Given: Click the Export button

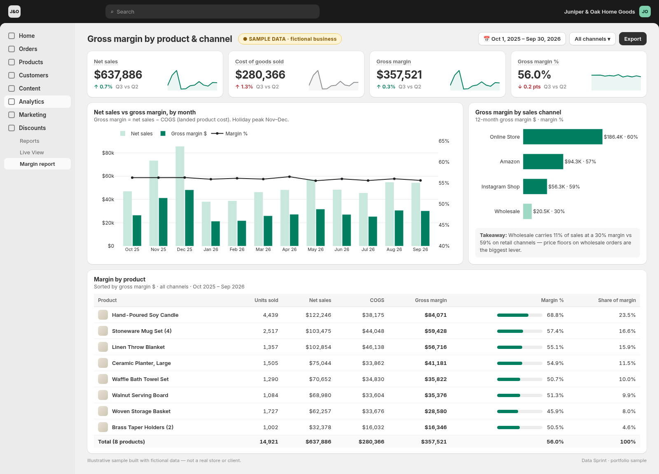Looking at the screenshot, I should pos(633,39).
